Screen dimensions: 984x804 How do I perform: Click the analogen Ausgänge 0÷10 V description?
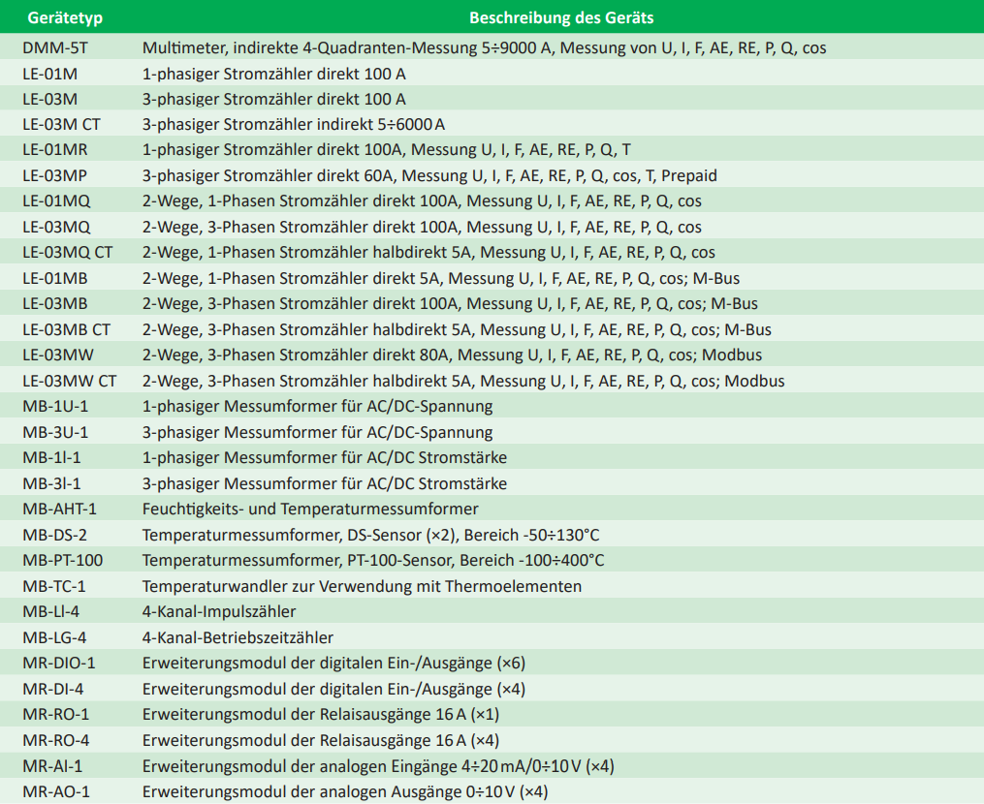point(345,792)
